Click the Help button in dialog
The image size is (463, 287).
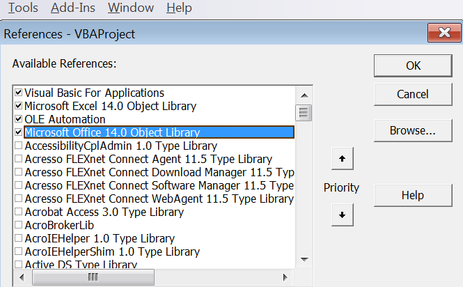point(413,195)
